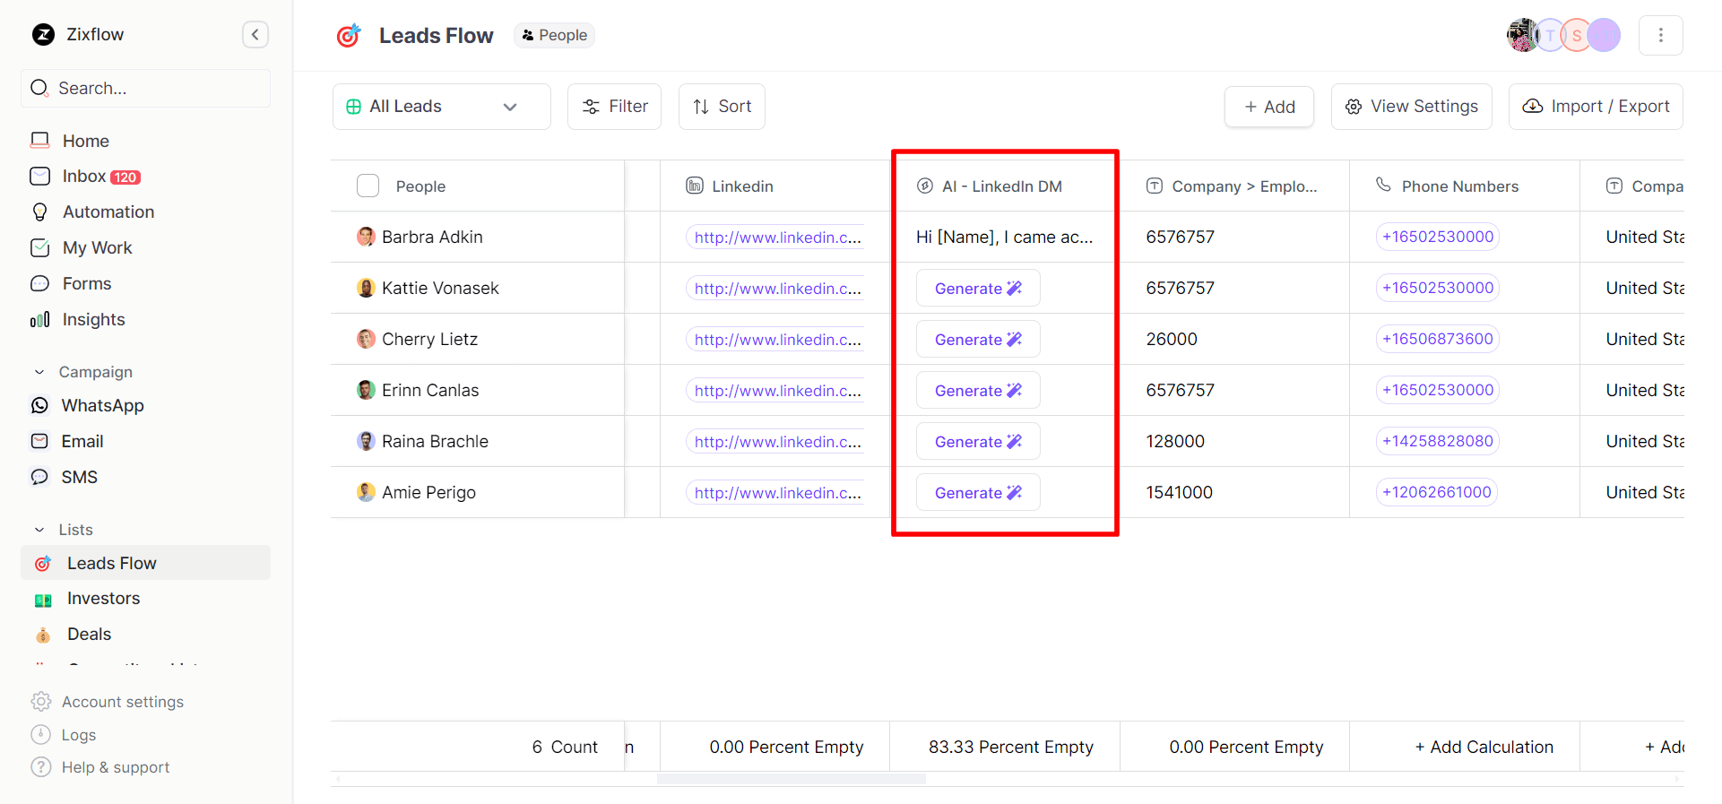Click the Leads Flow target icon in header
Viewport: 1722px width, 804px height.
pos(349,36)
